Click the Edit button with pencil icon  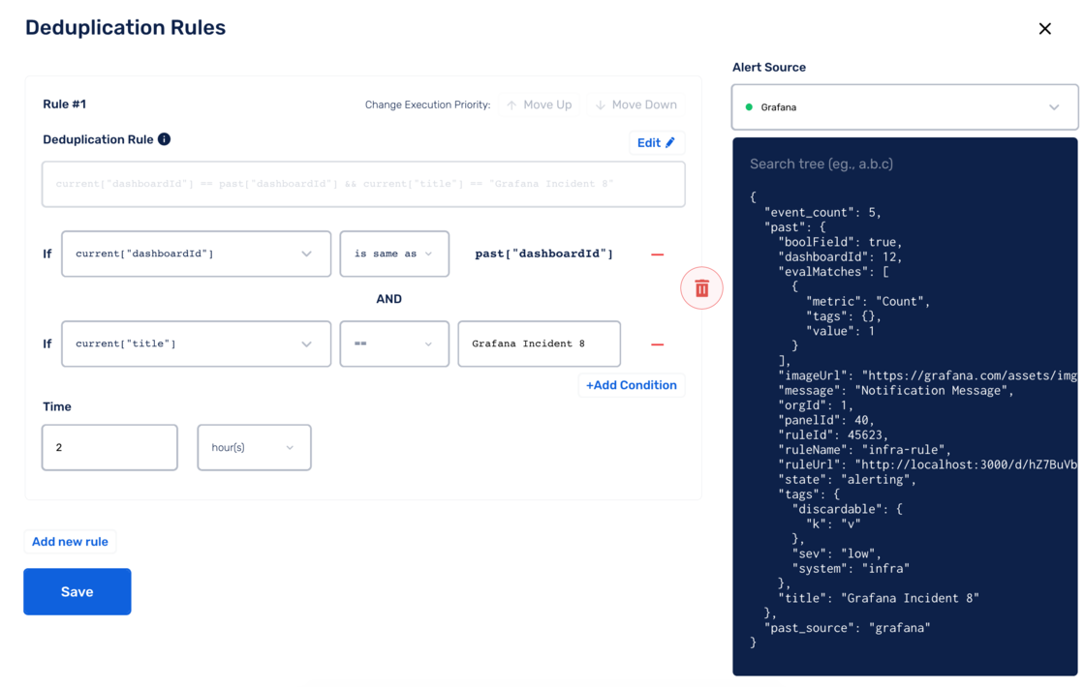656,142
